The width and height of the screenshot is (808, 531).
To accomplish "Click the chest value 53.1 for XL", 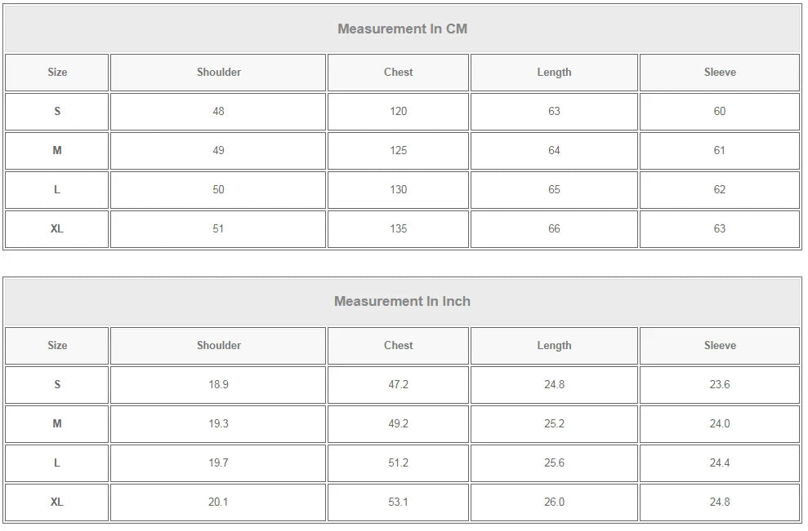I will 398,502.
